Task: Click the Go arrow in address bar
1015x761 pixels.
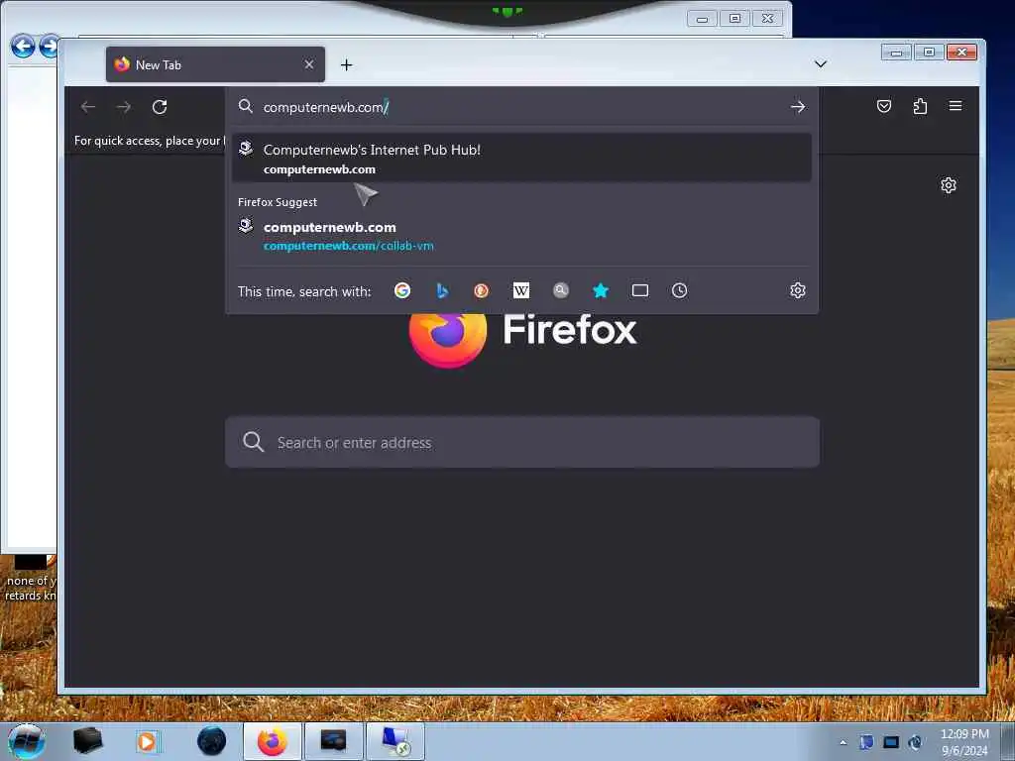Action: (x=798, y=107)
